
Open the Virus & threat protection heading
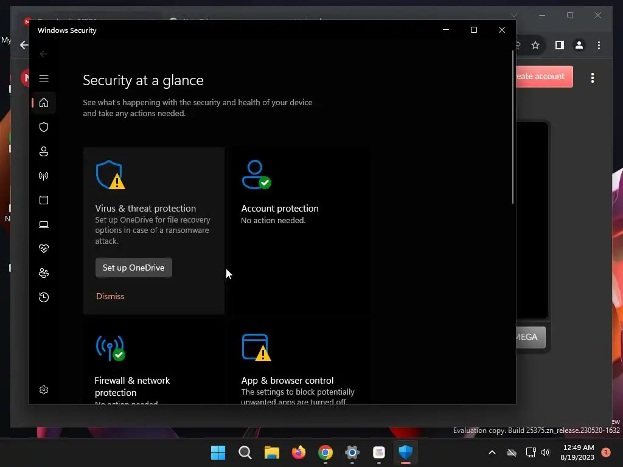tap(145, 209)
